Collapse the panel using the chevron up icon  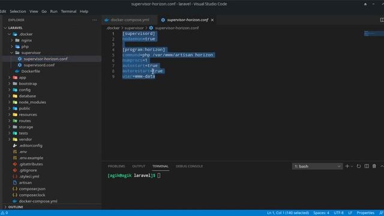click(382, 166)
